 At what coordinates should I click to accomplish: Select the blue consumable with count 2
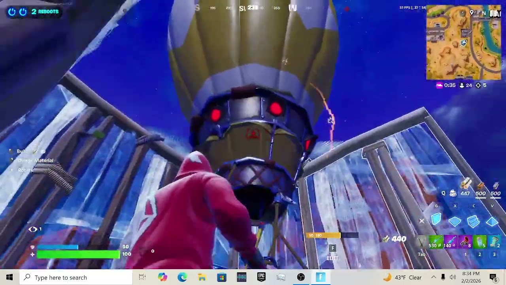click(494, 242)
